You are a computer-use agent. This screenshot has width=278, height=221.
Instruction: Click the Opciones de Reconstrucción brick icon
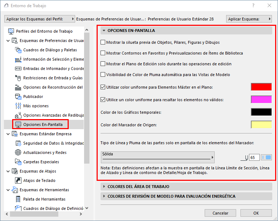[18, 87]
